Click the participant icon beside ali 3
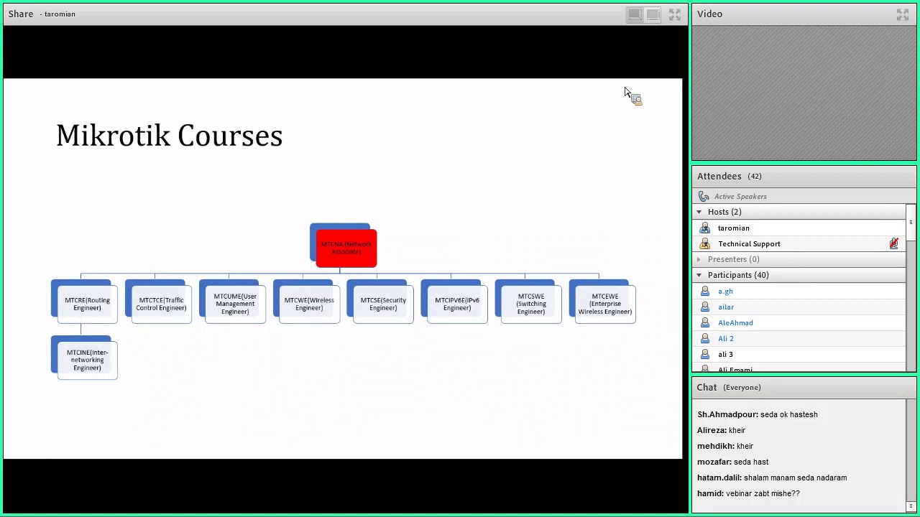This screenshot has width=920, height=517. (704, 354)
